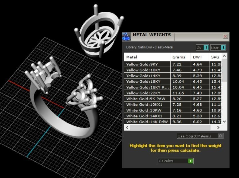Select the Yellow Gold:18KY R... row

tap(173, 87)
